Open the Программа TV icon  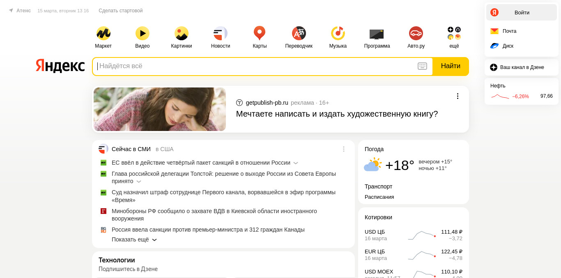tap(377, 34)
